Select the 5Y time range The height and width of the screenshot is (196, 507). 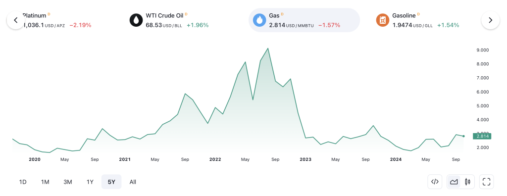111,182
